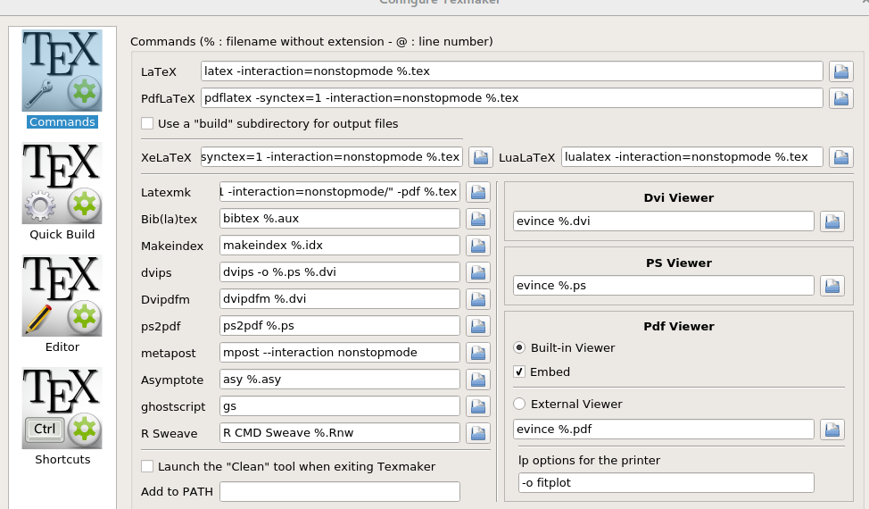The image size is (869, 509).
Task: Open the Quick Build settings page
Action: pos(62,184)
